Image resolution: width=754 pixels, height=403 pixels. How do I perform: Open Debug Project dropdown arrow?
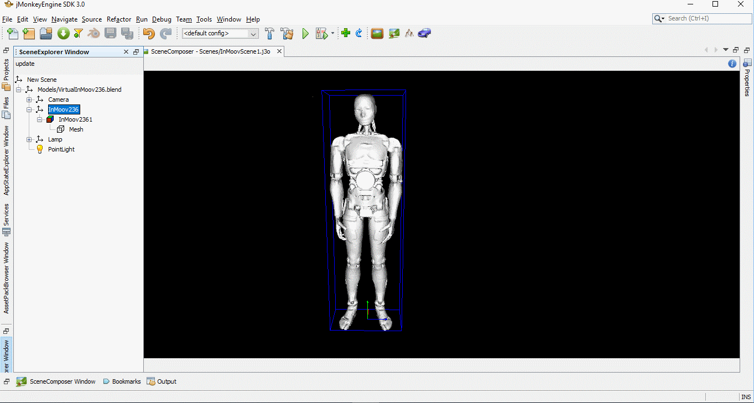(x=332, y=34)
